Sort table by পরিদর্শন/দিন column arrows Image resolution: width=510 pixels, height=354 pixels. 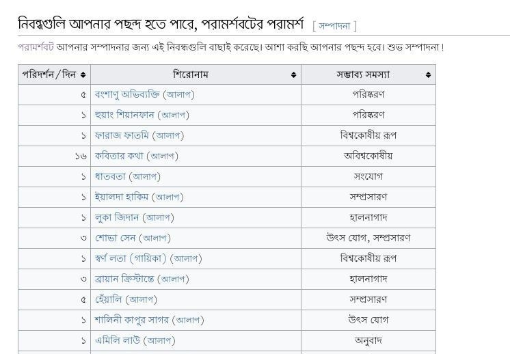pos(83,74)
